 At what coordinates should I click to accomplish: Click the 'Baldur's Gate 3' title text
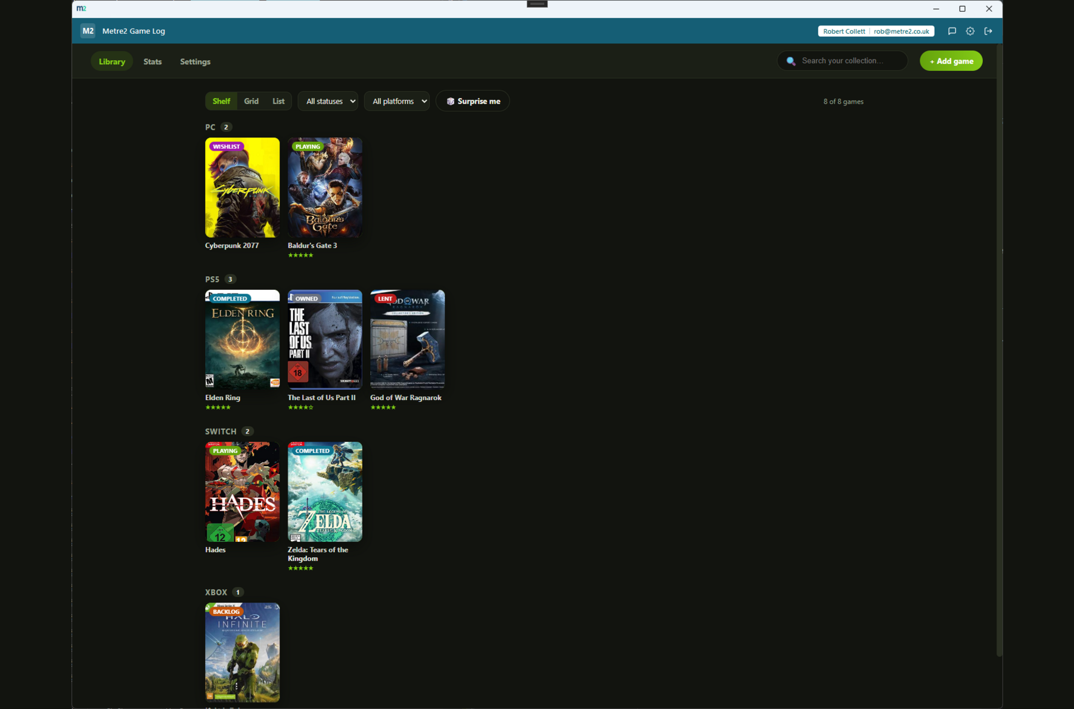pos(312,245)
